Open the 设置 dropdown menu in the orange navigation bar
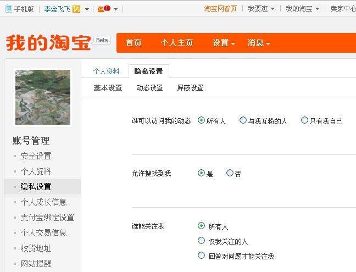Screen dimensions: 356x272 [x=224, y=43]
